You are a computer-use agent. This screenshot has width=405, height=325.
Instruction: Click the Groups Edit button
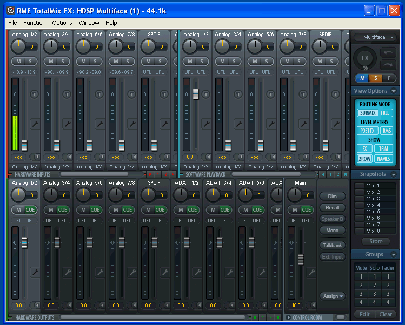(364, 314)
